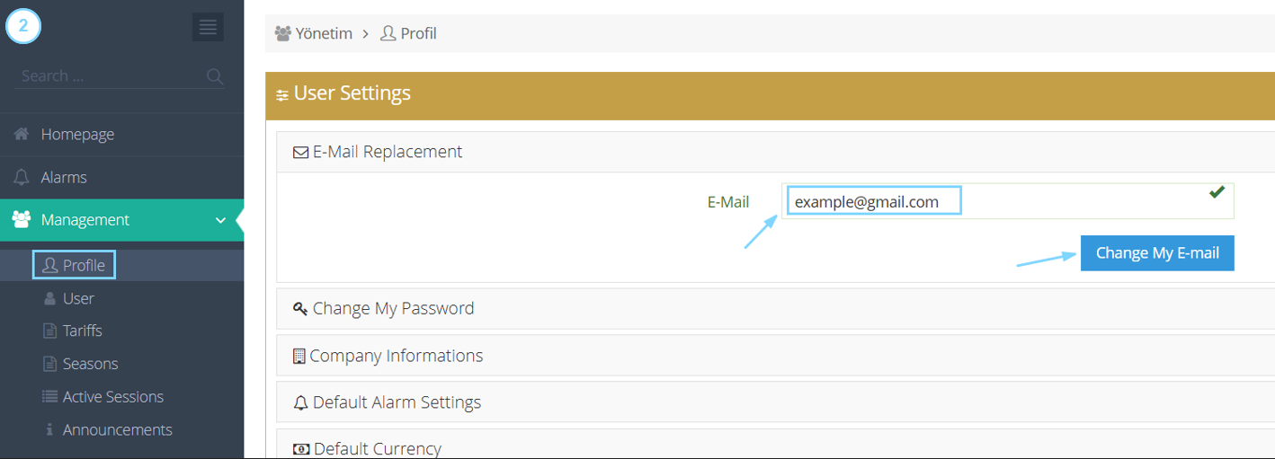This screenshot has width=1275, height=459.
Task: Click the Change My E-mail button
Action: (x=1157, y=253)
